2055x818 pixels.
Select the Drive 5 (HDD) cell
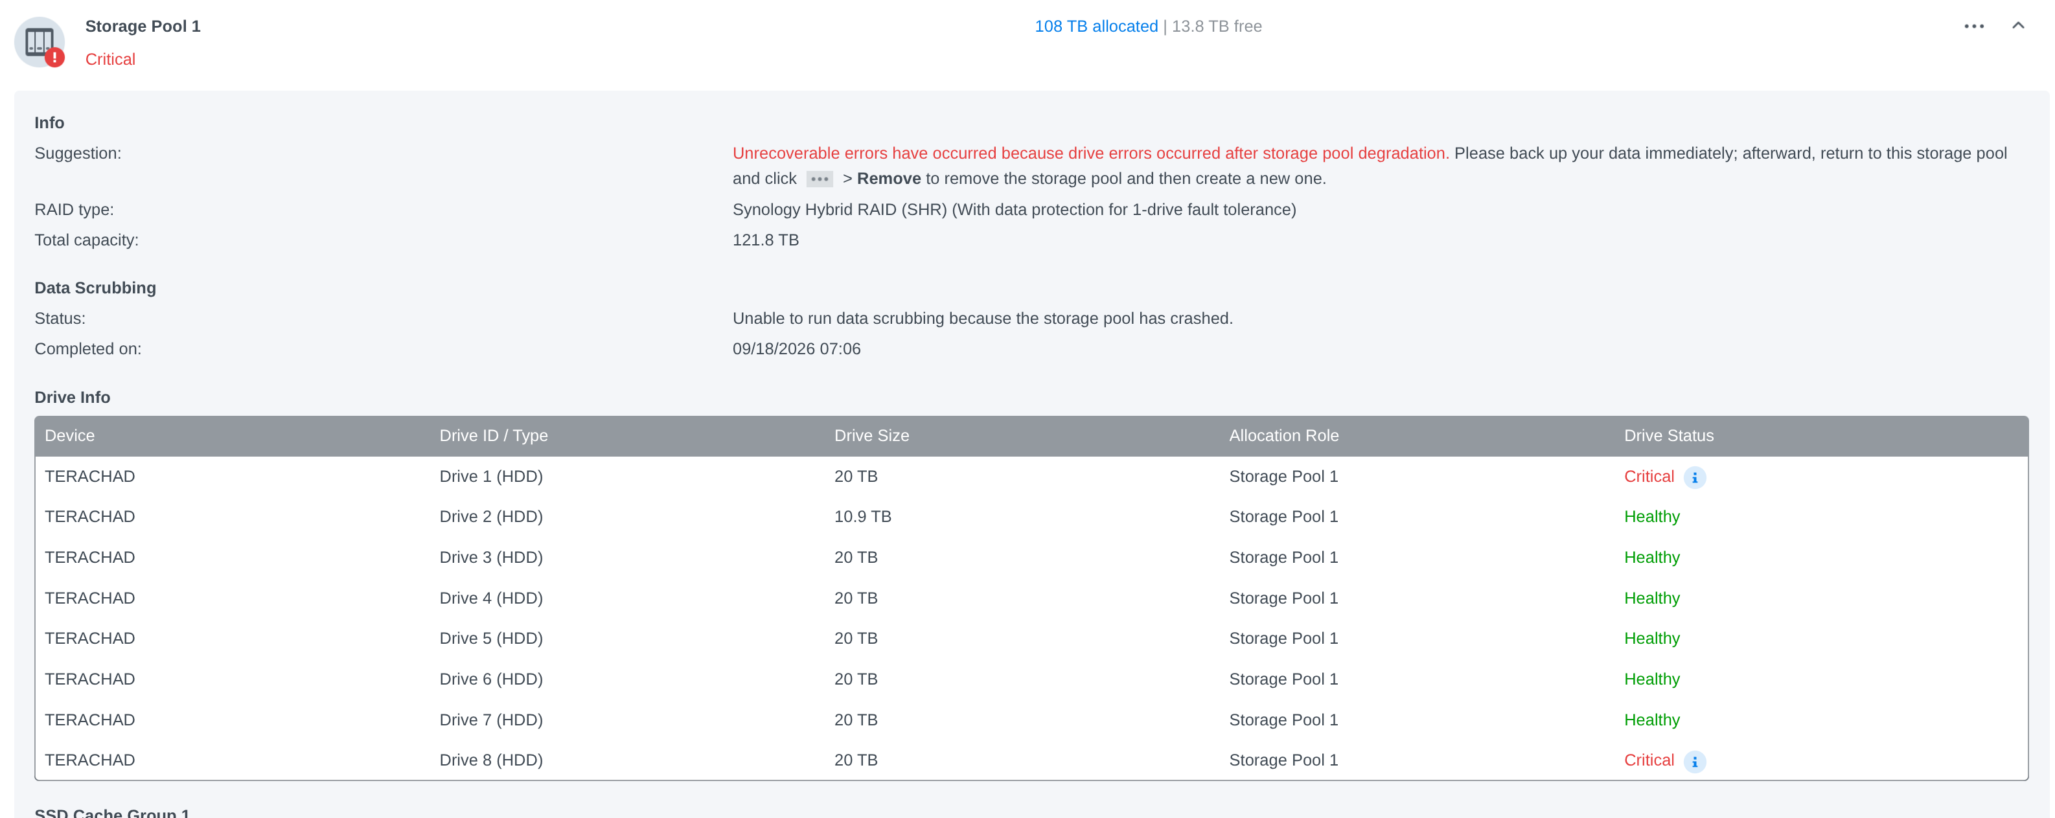pyautogui.click(x=490, y=639)
